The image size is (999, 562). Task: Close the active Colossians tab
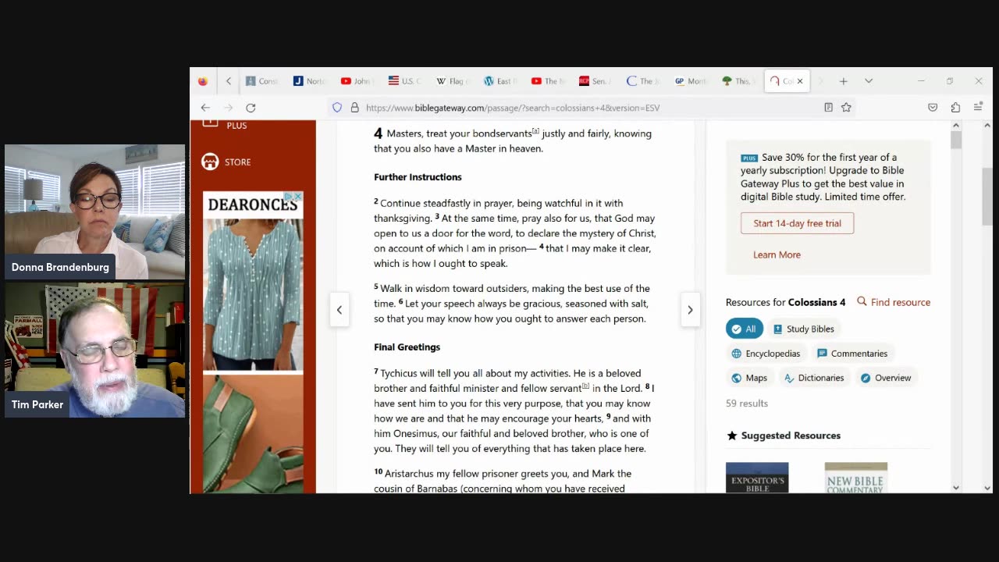click(x=800, y=81)
